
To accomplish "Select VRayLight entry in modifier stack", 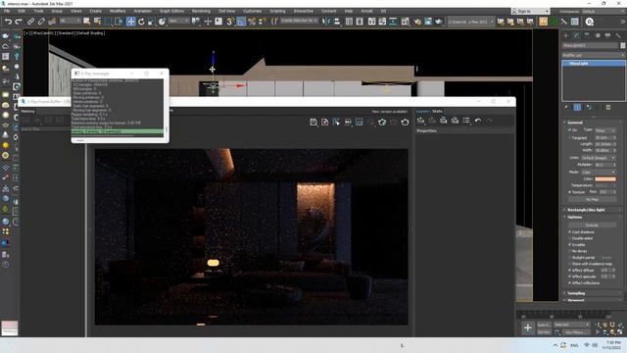I will pos(594,63).
